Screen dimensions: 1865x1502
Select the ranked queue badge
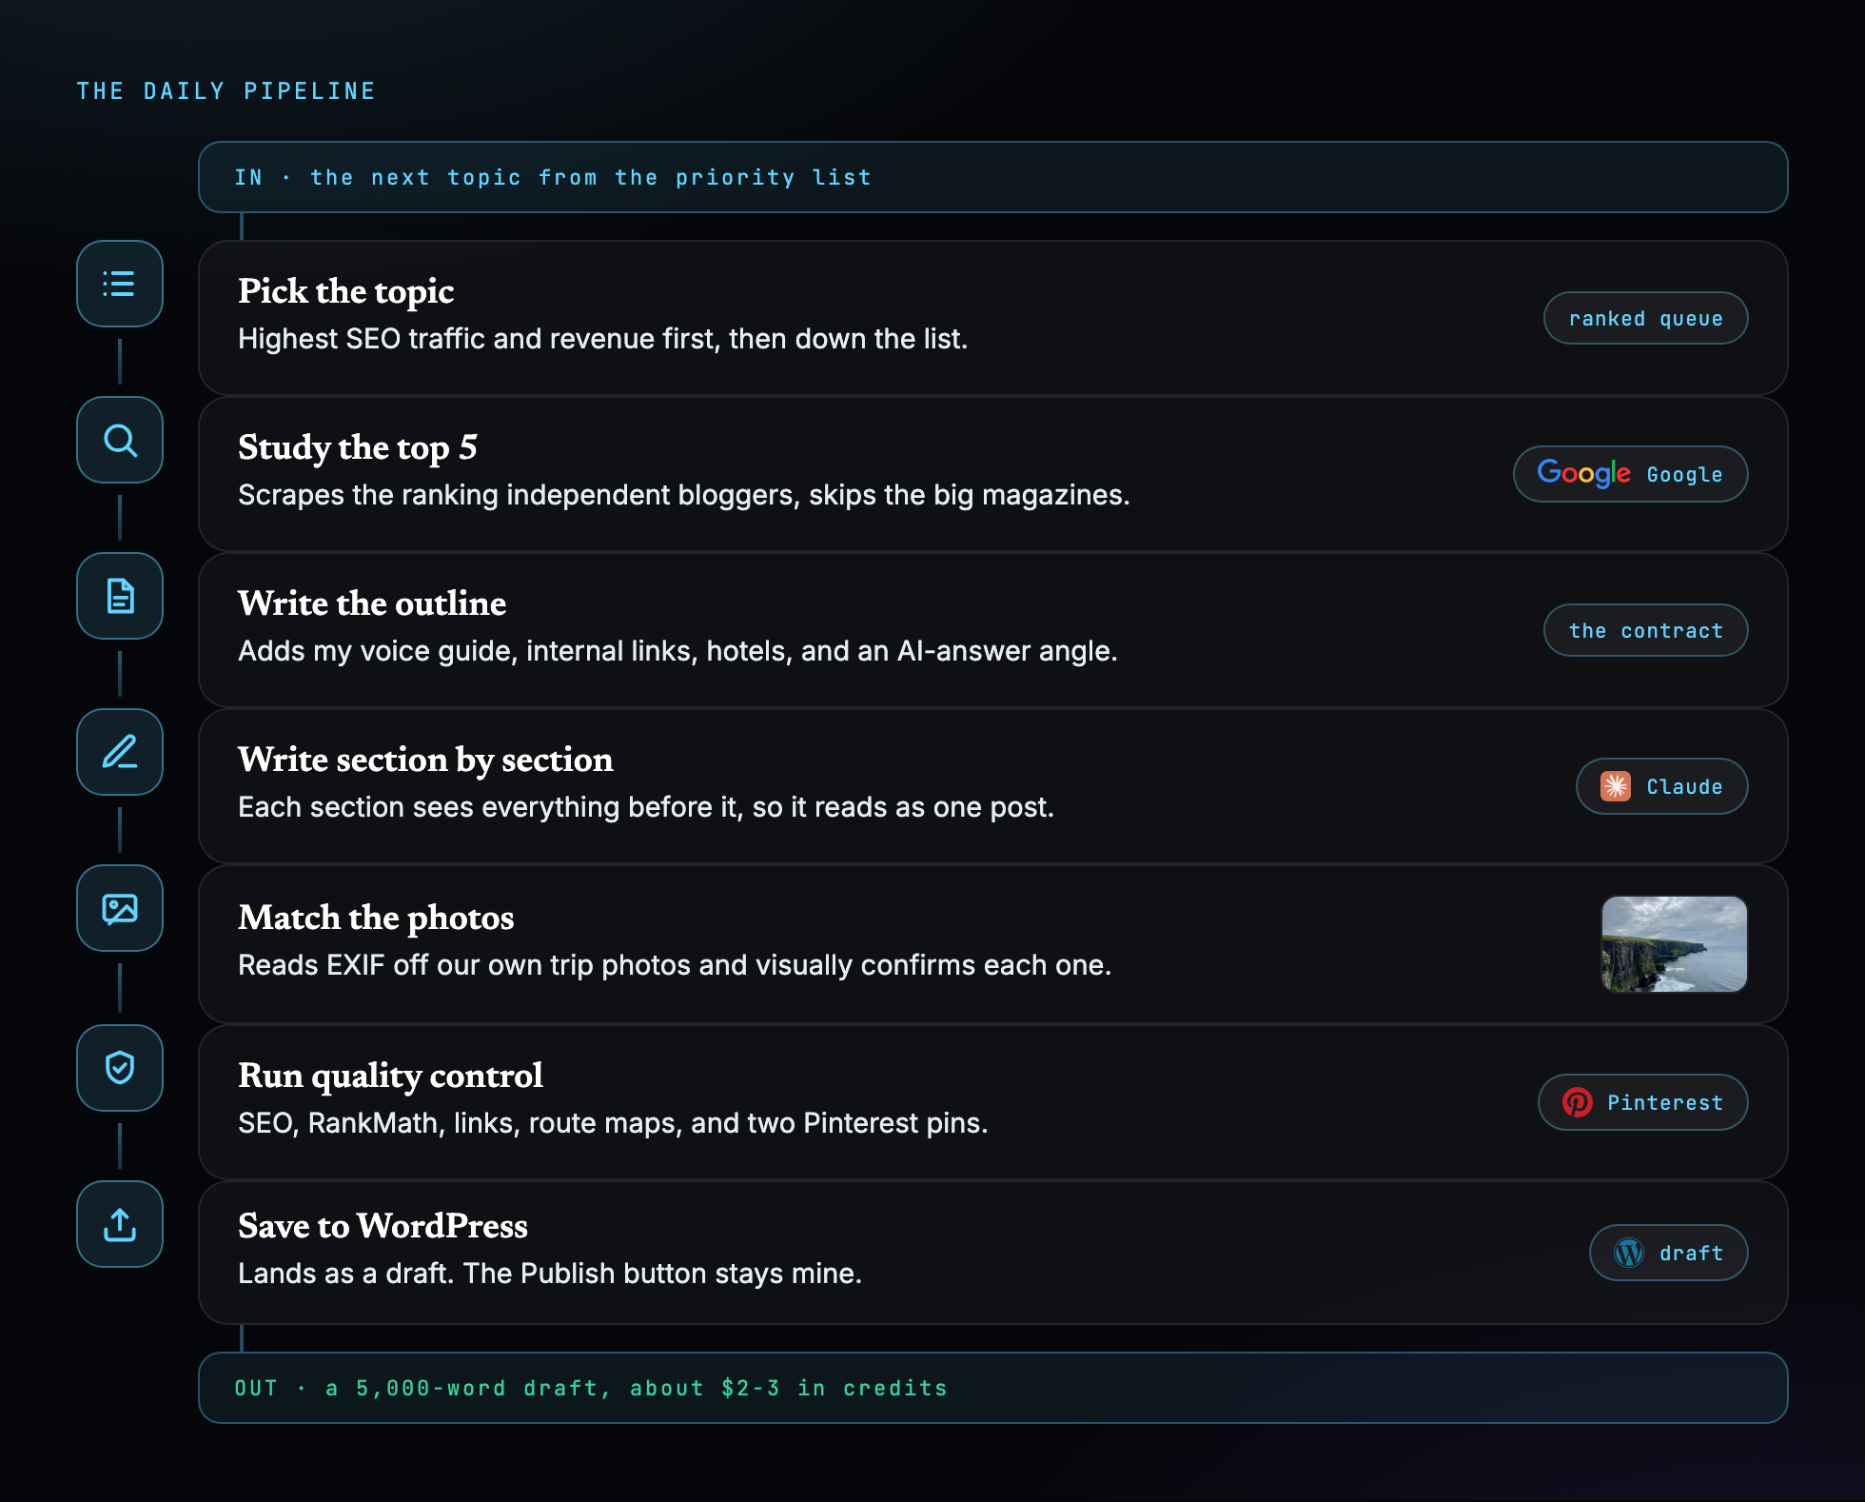click(x=1645, y=318)
